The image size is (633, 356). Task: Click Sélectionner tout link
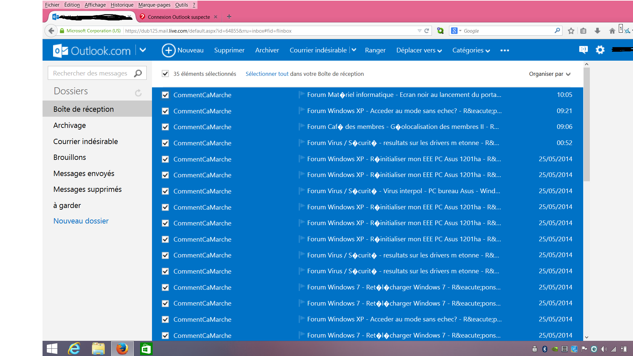click(267, 74)
